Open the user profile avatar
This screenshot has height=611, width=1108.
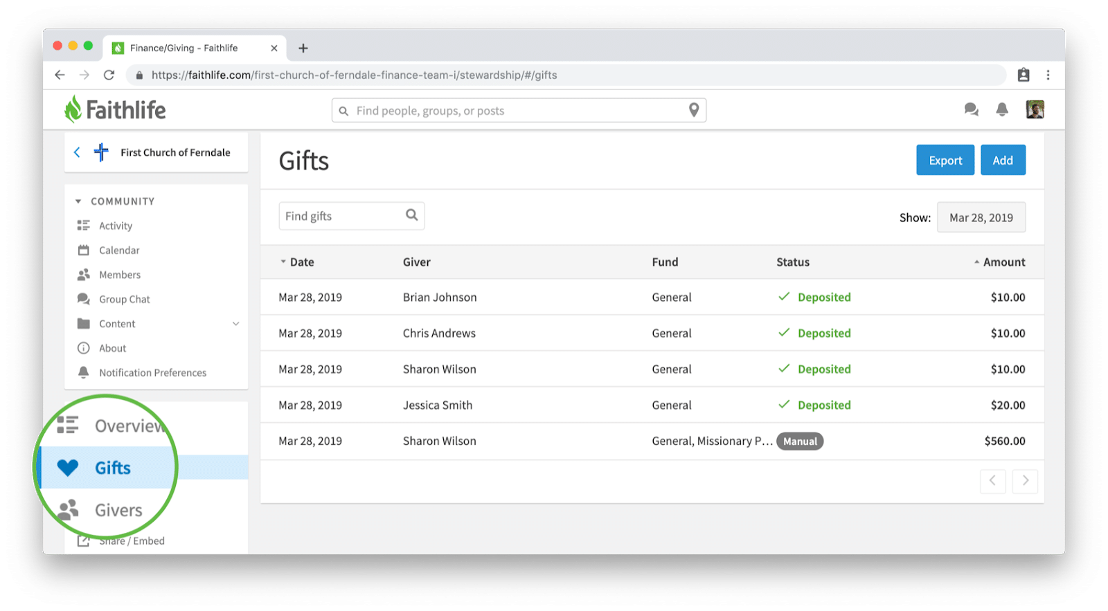click(x=1035, y=109)
